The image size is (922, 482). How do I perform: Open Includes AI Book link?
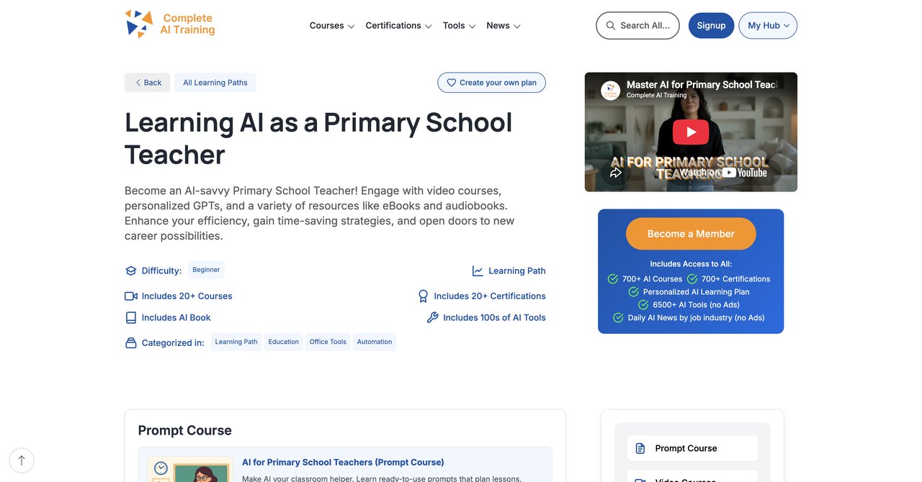176,318
